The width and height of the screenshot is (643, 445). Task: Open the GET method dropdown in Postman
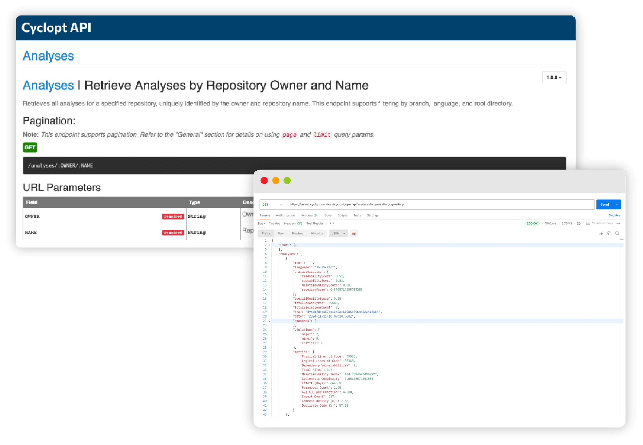point(273,204)
